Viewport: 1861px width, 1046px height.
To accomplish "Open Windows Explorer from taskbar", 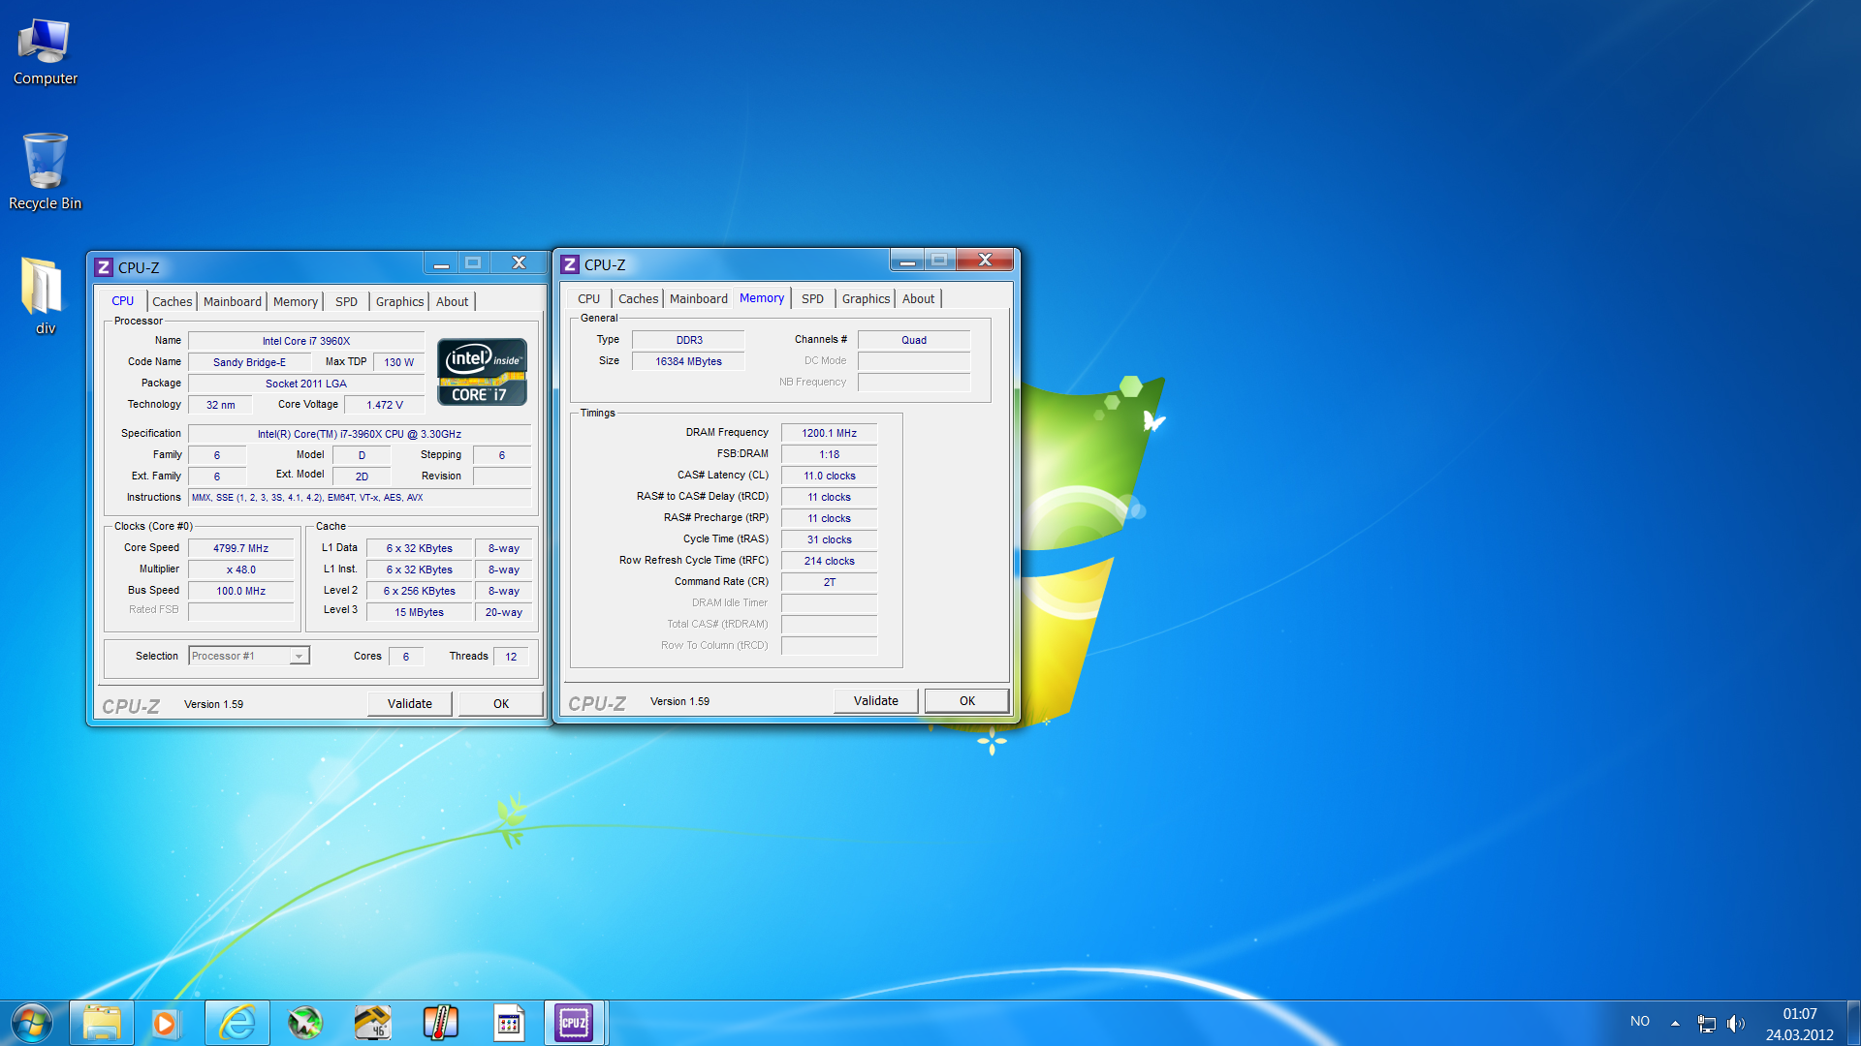I will tap(102, 1023).
